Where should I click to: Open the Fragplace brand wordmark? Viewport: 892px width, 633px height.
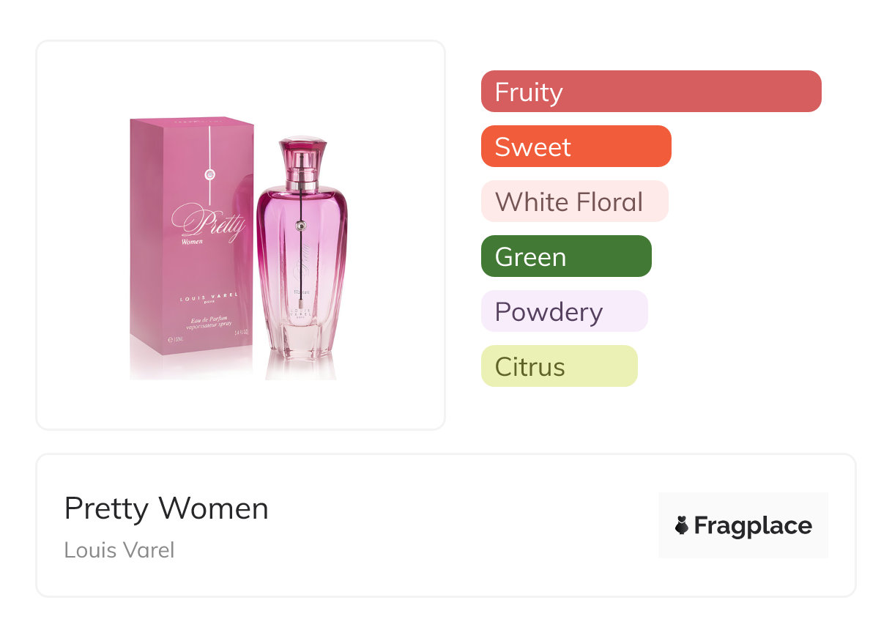tap(753, 525)
